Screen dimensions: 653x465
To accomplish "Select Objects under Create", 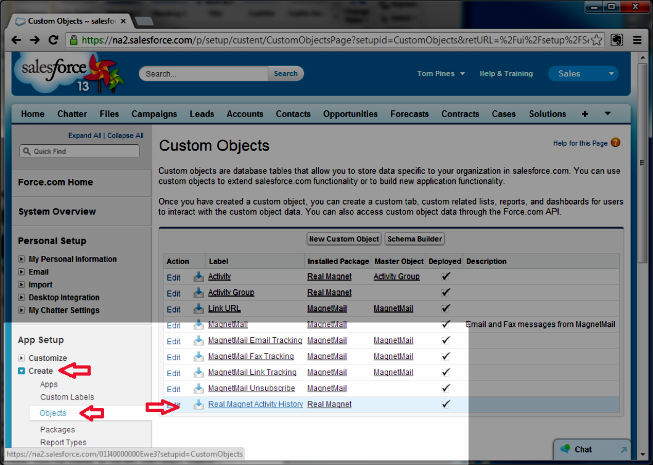I will pyautogui.click(x=53, y=413).
